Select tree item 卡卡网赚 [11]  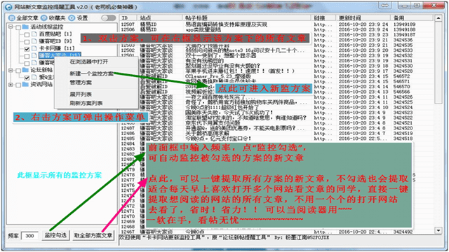click(x=57, y=48)
